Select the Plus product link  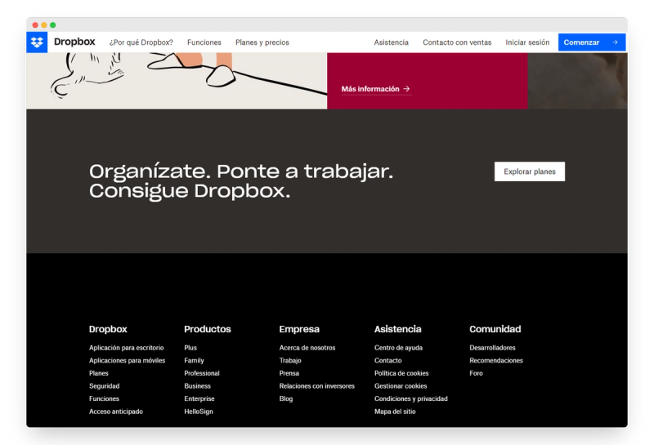[190, 348]
